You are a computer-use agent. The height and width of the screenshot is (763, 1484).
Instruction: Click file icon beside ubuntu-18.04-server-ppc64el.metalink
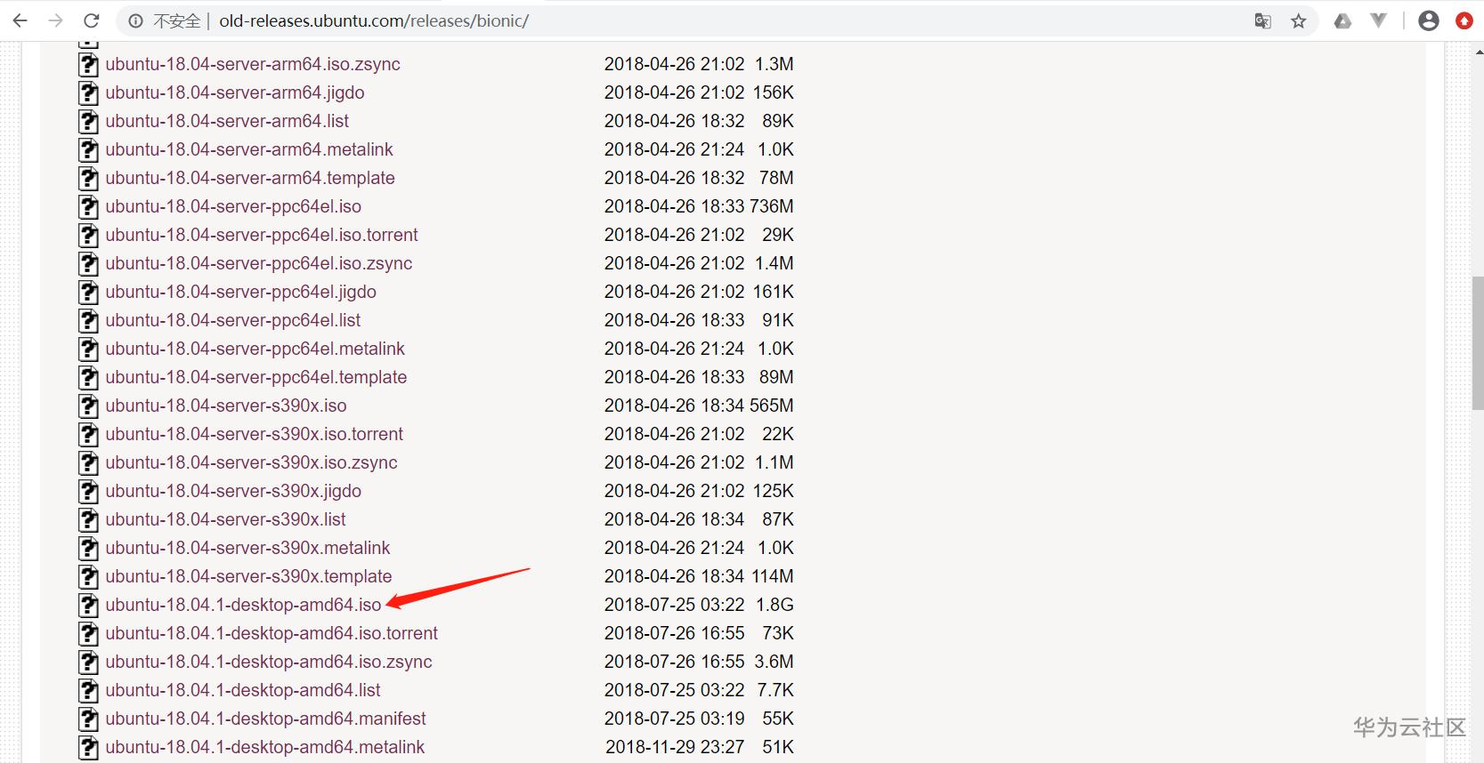coord(88,349)
